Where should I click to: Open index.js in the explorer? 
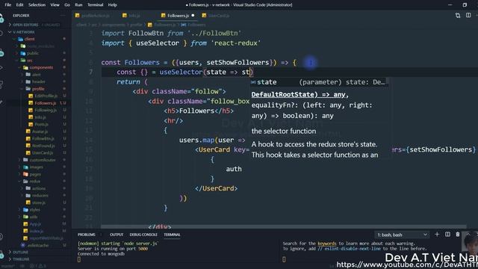[x=37, y=231]
